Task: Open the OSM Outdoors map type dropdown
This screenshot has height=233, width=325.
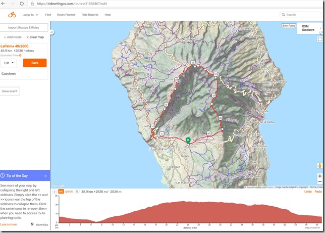Action: tap(310, 28)
